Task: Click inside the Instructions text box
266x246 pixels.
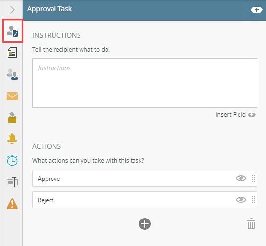Action: (145, 83)
